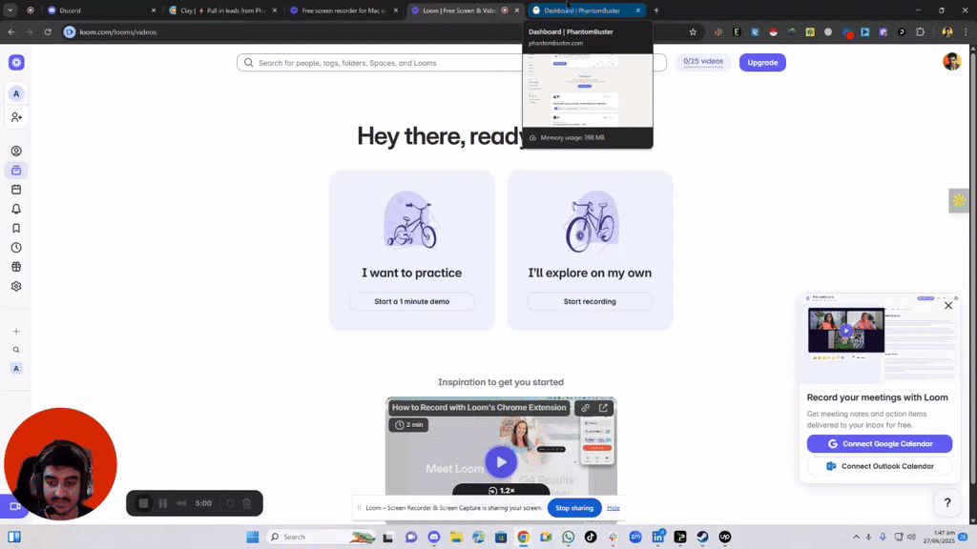Open the Chrome extensions puzzle menu
977x549 pixels.
[920, 31]
